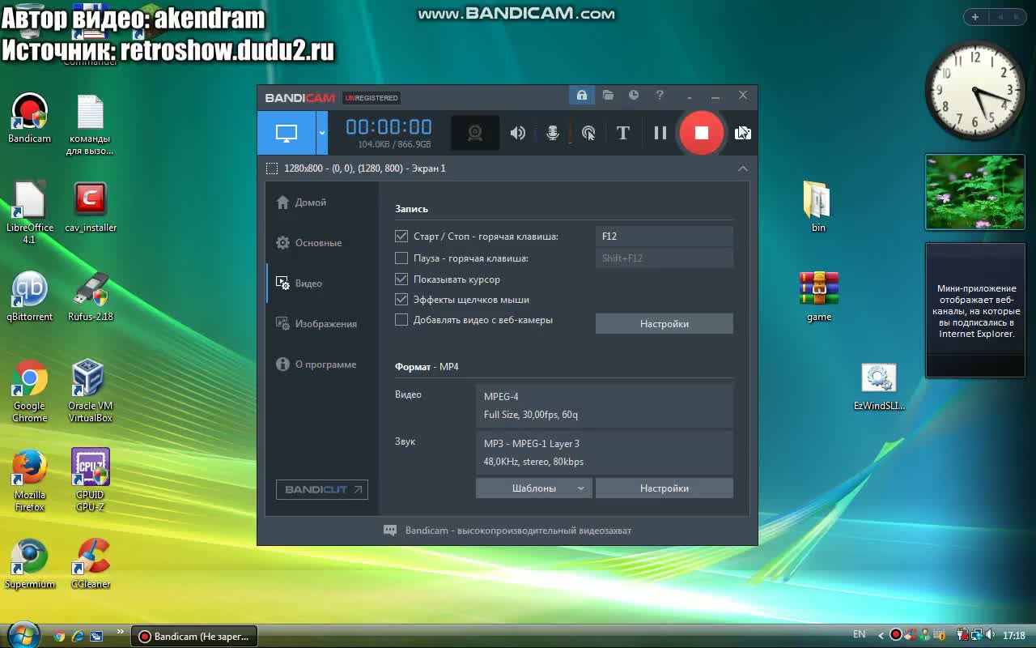This screenshot has width=1036, height=648.
Task: Toggle Показывать курсор checkbox
Action: coord(401,279)
